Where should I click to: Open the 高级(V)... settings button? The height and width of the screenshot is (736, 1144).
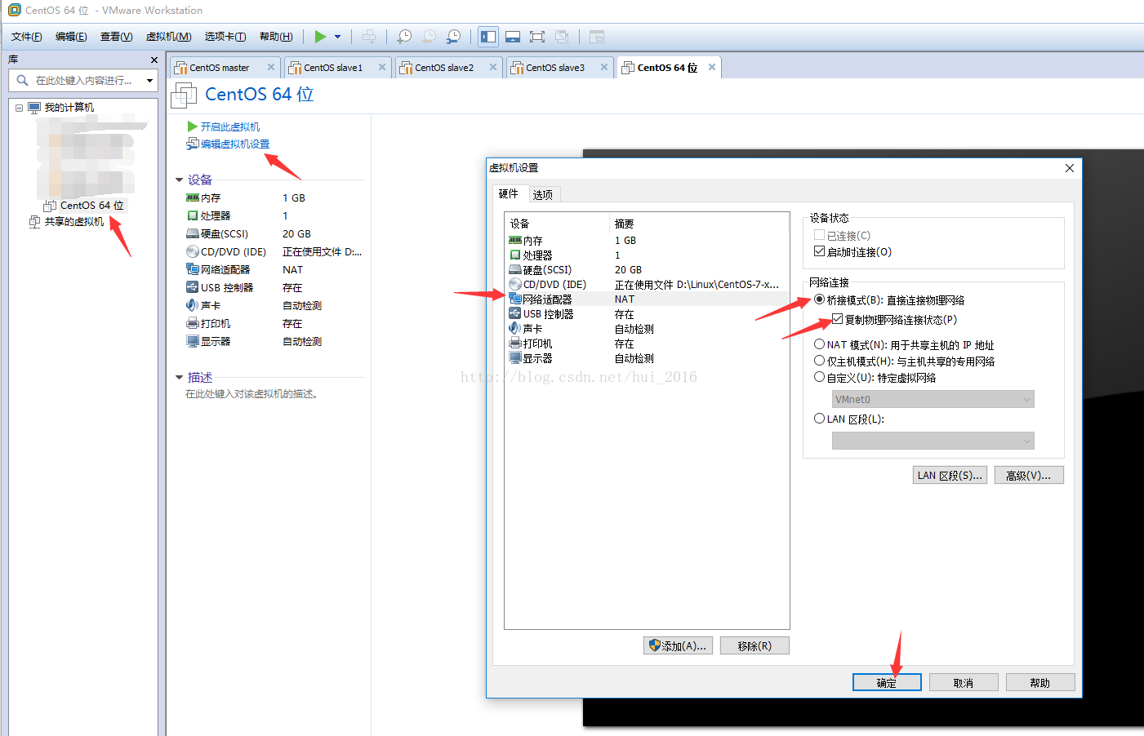click(x=1029, y=475)
